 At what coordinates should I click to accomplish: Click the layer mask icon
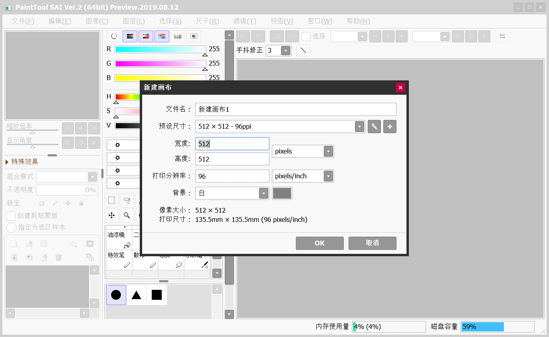(x=90, y=244)
